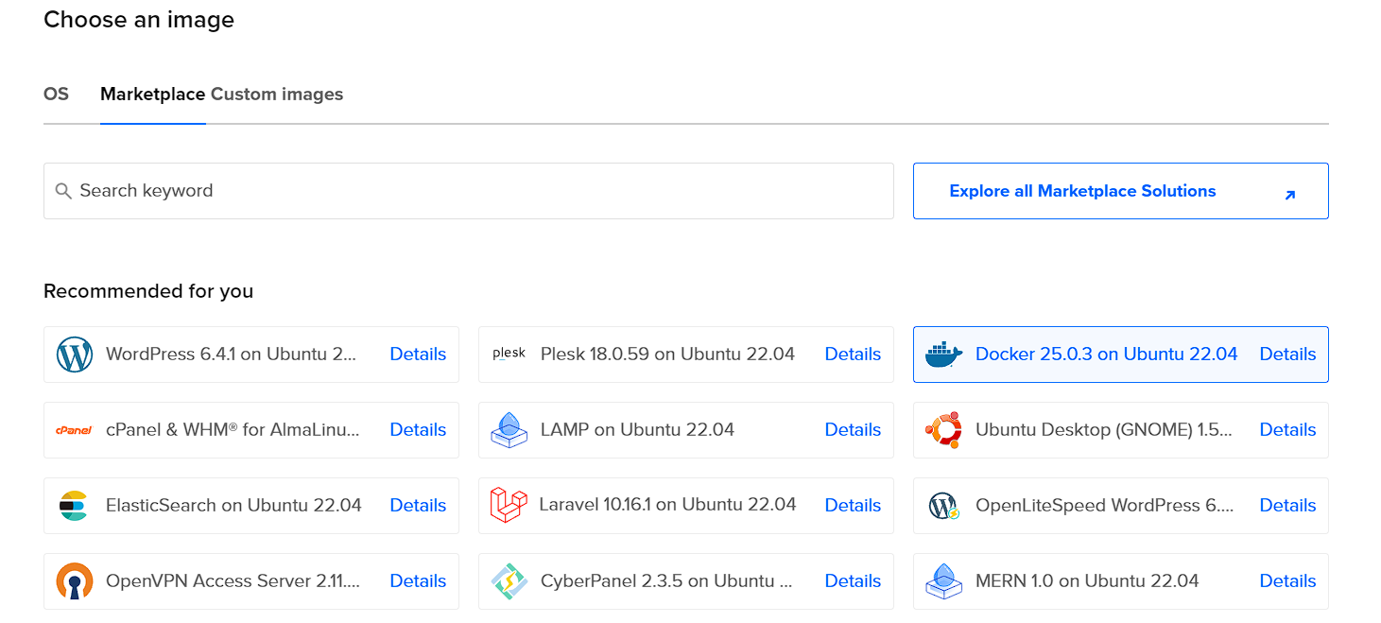
Task: View Details for LAMP on Ubuntu
Action: tap(853, 430)
